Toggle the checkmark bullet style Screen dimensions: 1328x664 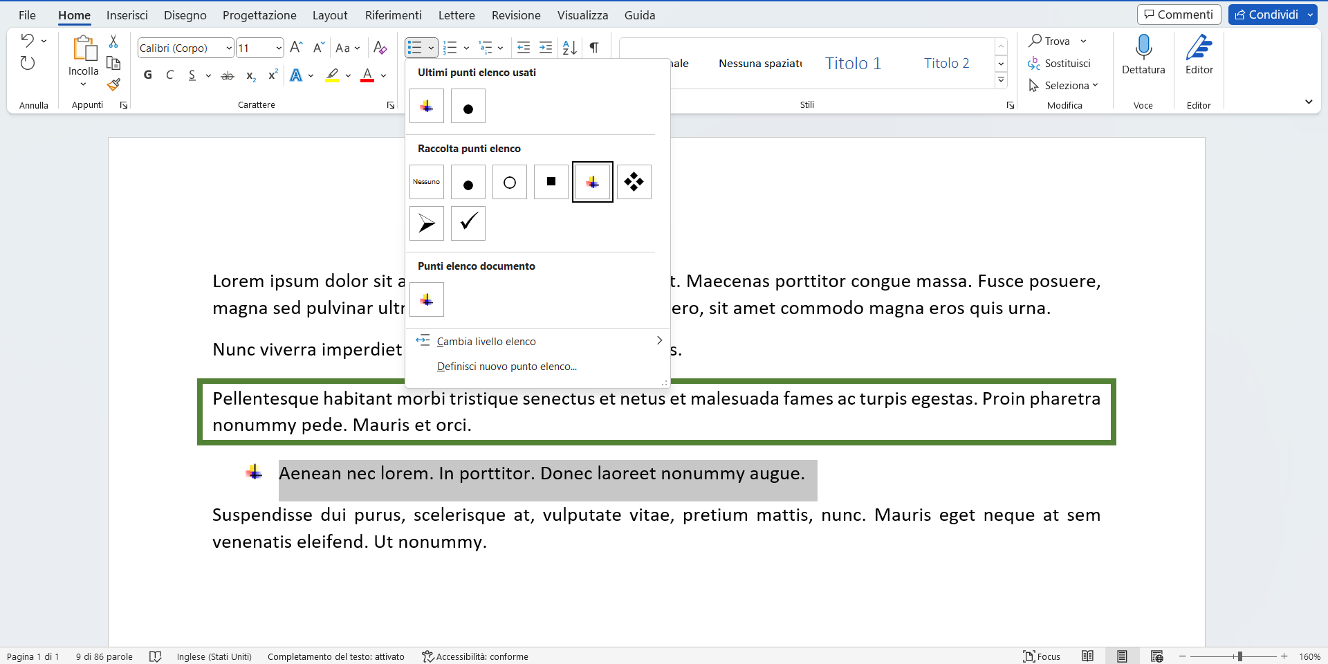468,223
